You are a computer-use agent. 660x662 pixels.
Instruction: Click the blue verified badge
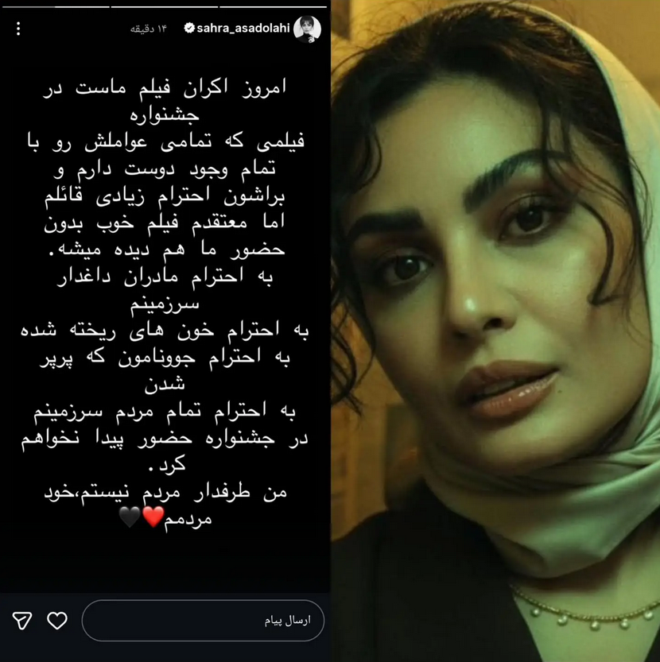[x=189, y=28]
